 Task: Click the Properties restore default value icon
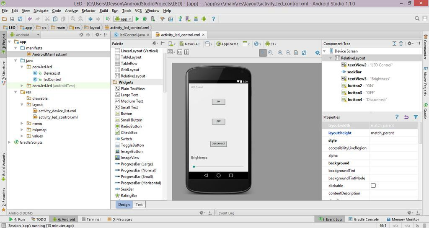coord(406,117)
